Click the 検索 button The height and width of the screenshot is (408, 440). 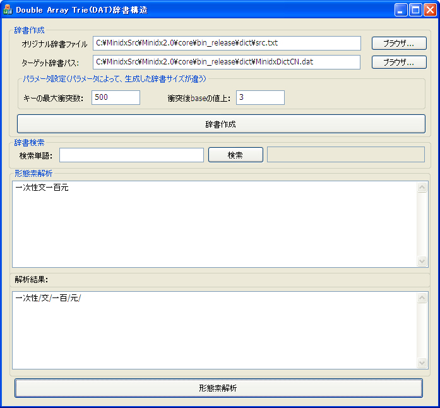coord(235,155)
